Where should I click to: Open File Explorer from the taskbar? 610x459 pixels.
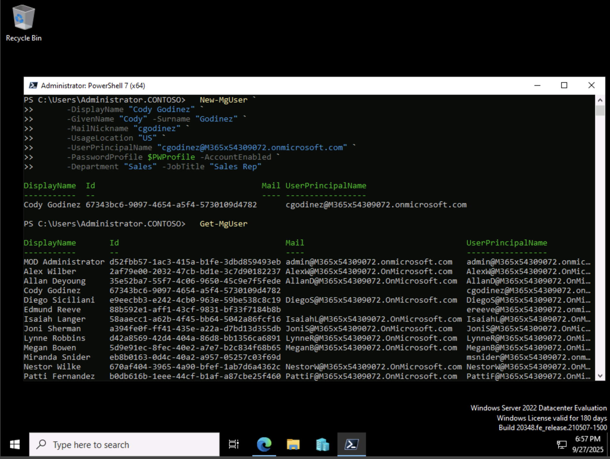(x=293, y=444)
